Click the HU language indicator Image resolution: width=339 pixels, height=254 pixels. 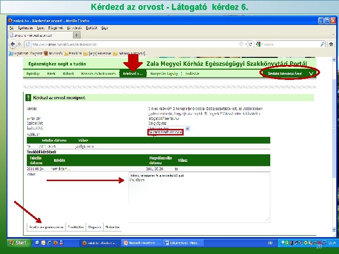click(x=270, y=243)
